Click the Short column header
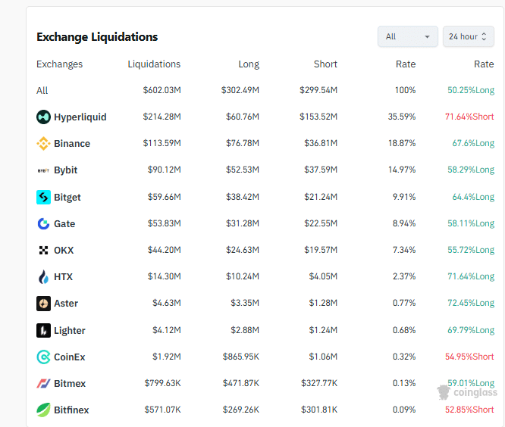505x427 pixels. tap(325, 64)
